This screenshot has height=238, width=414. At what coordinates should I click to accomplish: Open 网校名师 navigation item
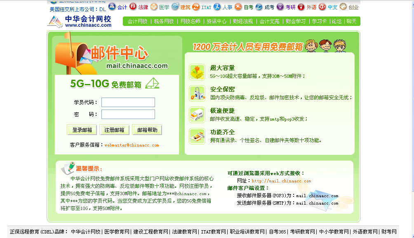pyautogui.click(x=191, y=21)
